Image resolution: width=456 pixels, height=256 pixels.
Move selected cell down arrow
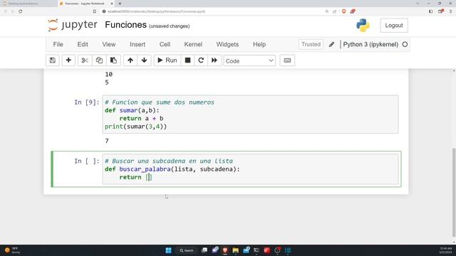coord(144,60)
